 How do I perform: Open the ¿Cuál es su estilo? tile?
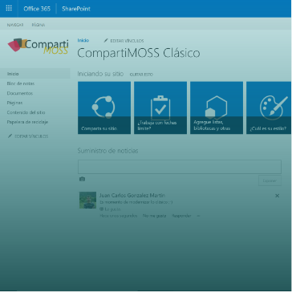click(x=269, y=107)
